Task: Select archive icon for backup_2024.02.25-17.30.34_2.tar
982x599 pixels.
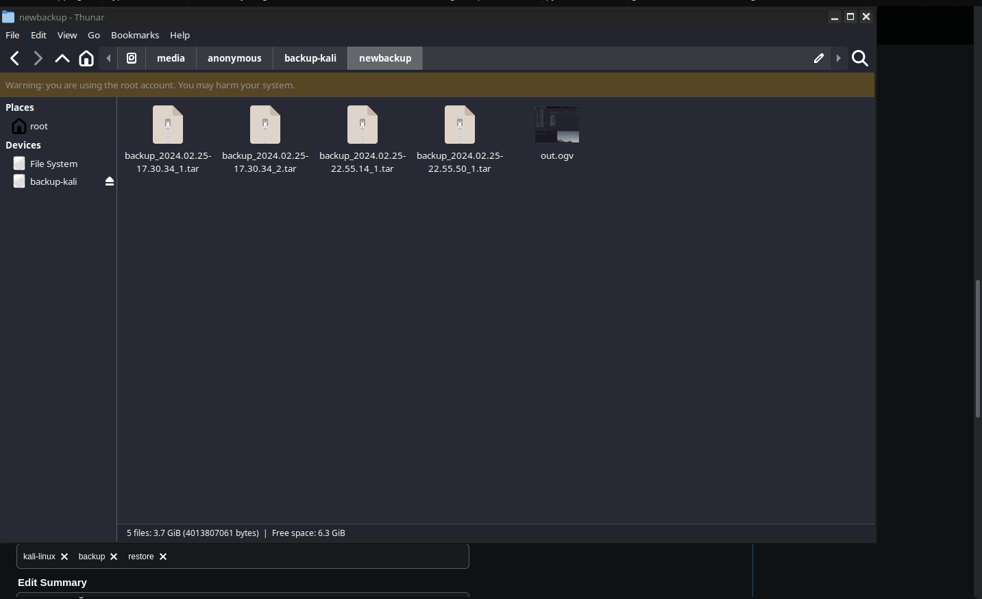Action: pos(265,125)
